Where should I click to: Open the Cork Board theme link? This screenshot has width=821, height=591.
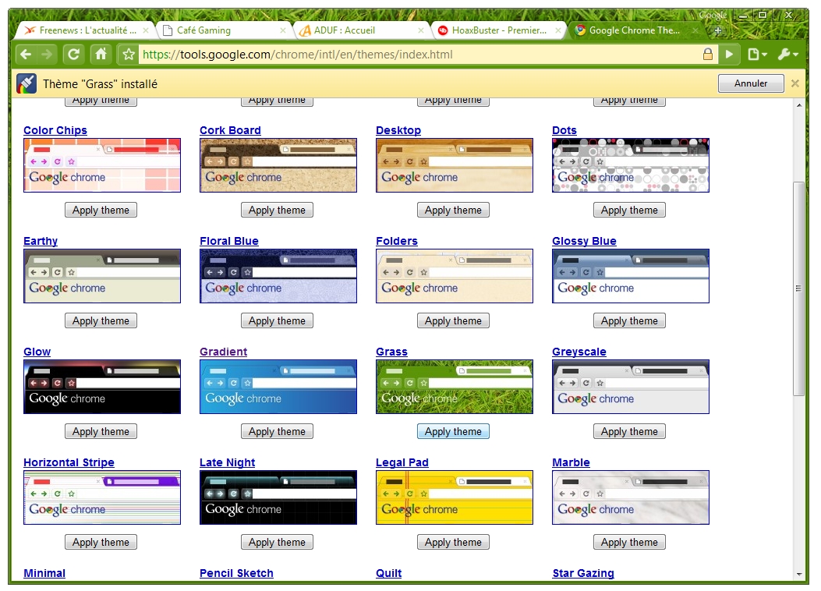point(230,130)
